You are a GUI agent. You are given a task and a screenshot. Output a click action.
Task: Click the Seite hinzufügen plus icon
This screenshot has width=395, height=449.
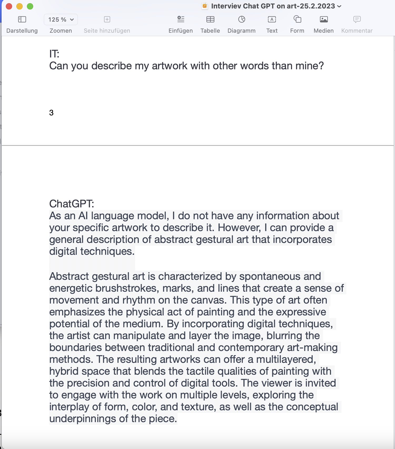pyautogui.click(x=107, y=19)
